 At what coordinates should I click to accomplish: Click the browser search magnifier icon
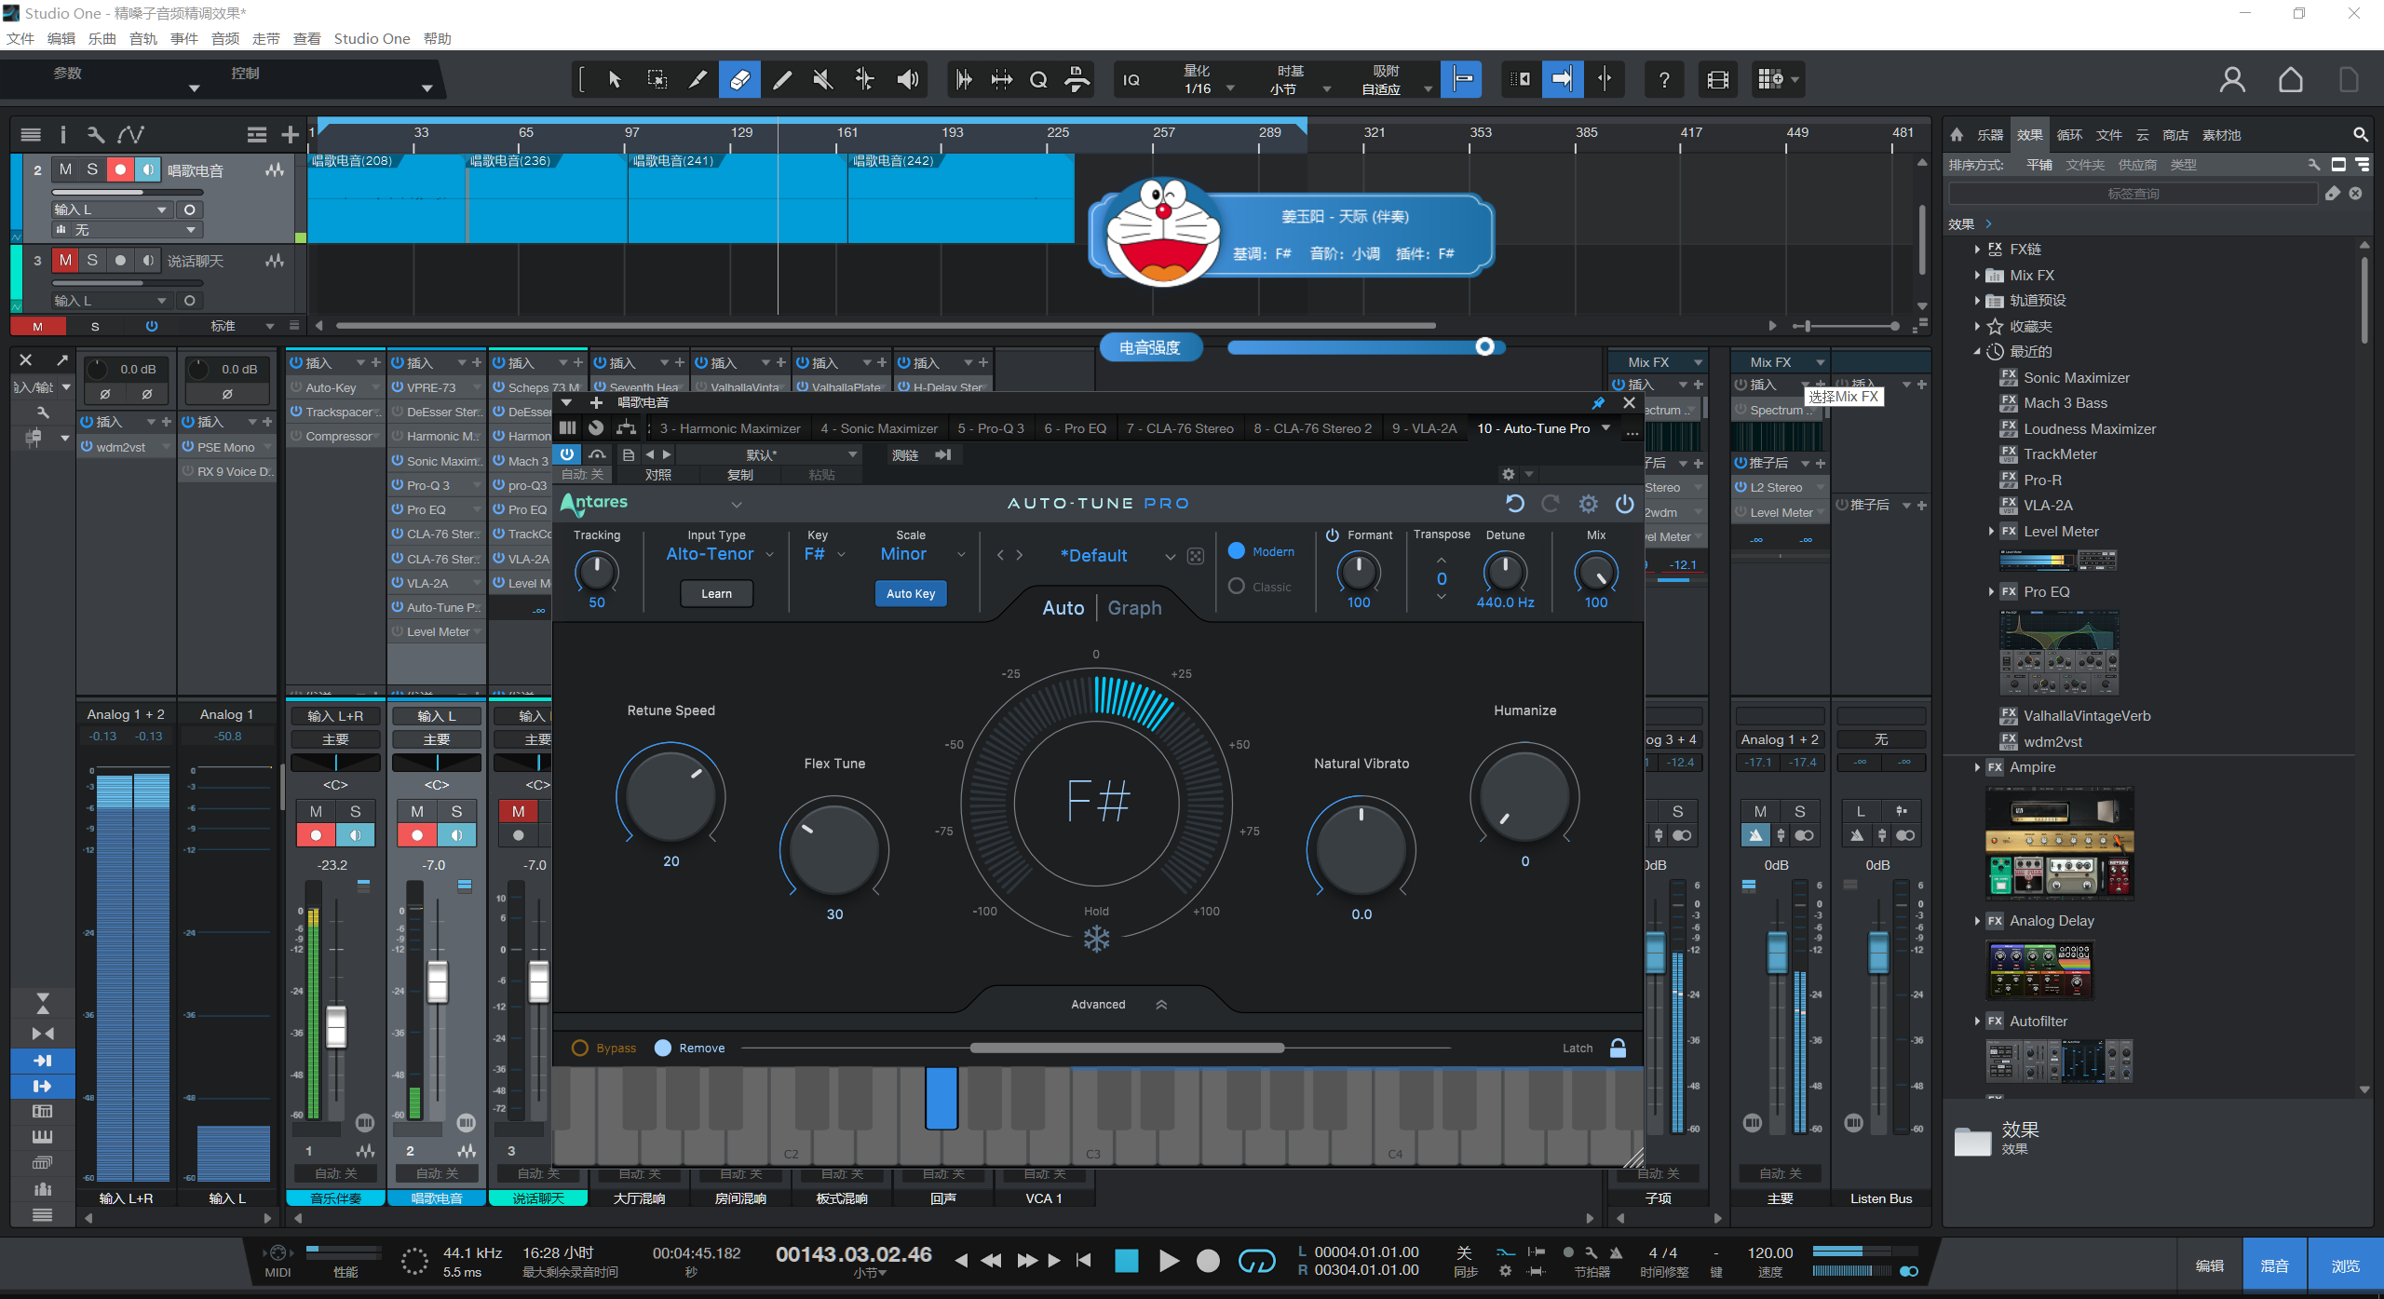click(2361, 135)
